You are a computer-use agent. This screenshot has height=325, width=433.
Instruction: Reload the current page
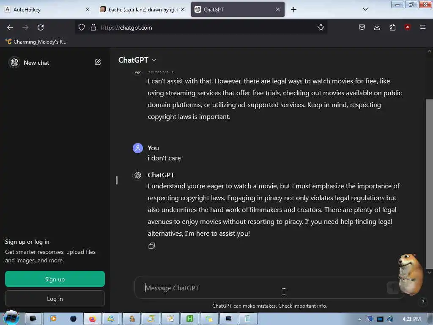[41, 28]
